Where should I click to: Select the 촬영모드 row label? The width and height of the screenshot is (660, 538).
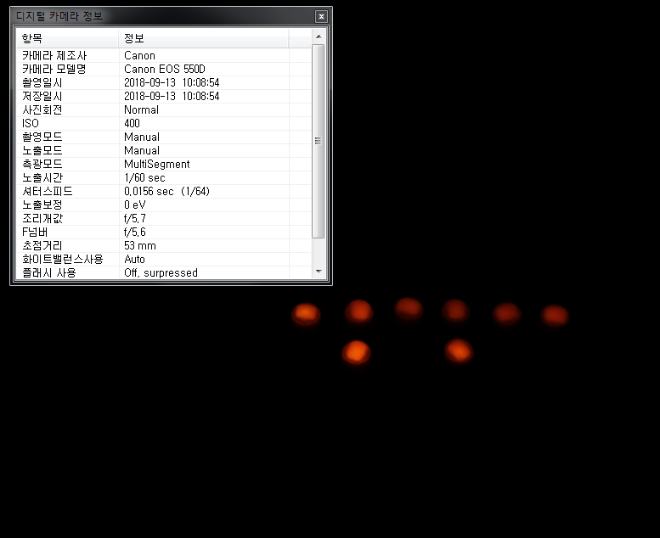[42, 137]
